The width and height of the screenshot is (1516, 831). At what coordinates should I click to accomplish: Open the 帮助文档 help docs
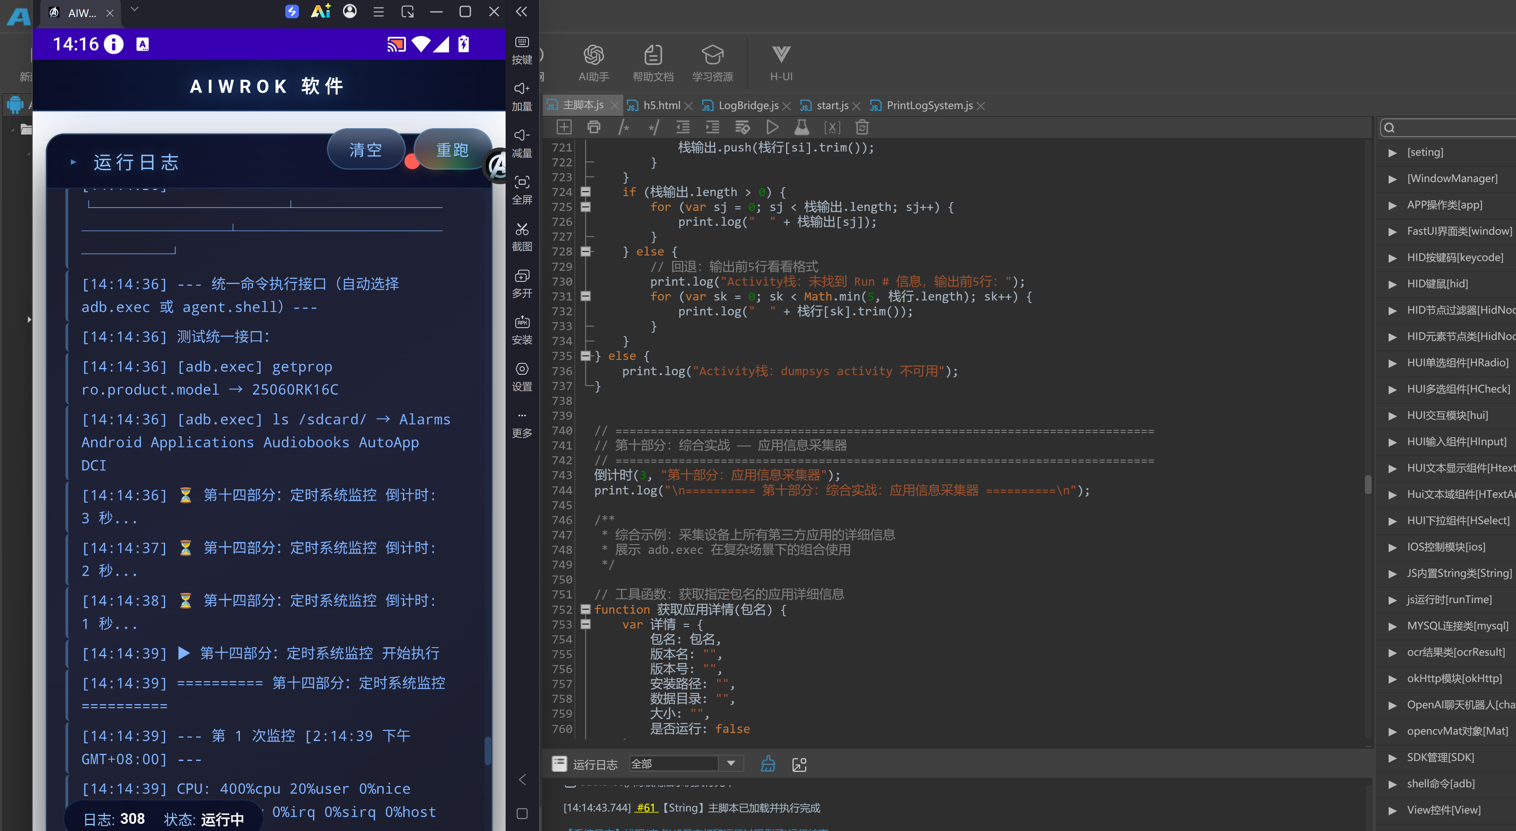(x=653, y=63)
